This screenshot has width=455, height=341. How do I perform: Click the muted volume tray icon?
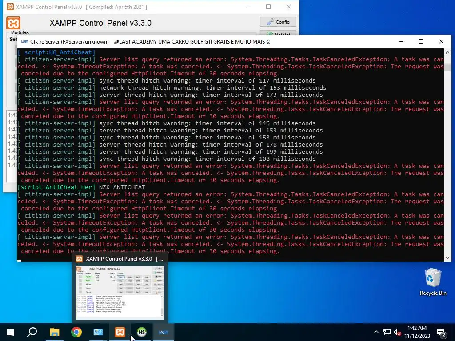click(x=398, y=332)
